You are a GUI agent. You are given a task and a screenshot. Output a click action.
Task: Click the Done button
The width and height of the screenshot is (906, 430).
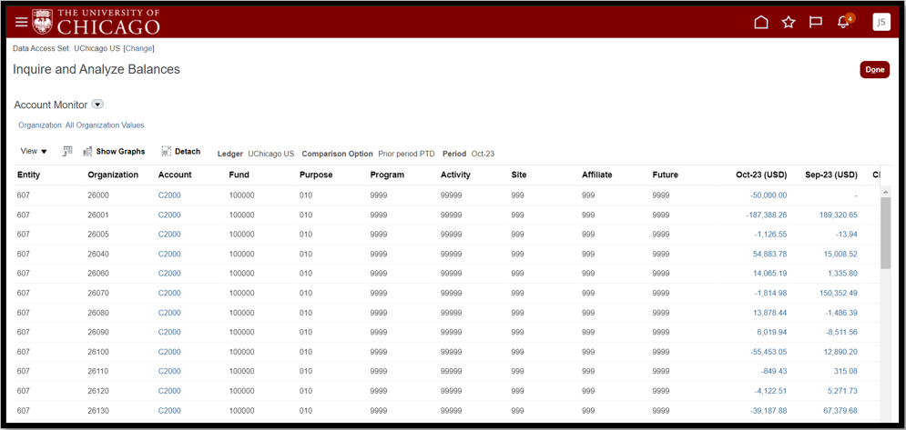(x=875, y=69)
